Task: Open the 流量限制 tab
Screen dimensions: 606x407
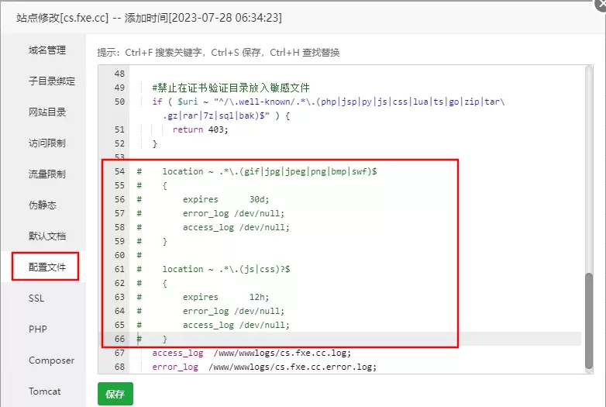Action: point(47,174)
